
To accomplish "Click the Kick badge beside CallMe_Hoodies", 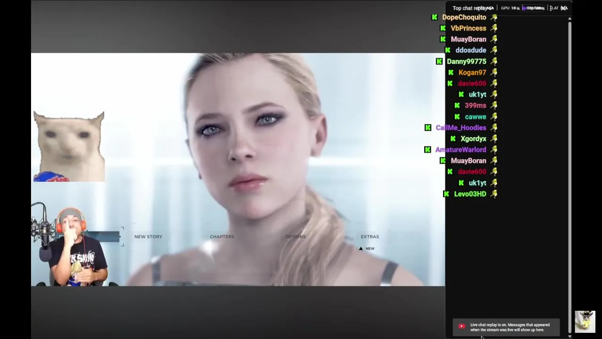I will 428,128.
